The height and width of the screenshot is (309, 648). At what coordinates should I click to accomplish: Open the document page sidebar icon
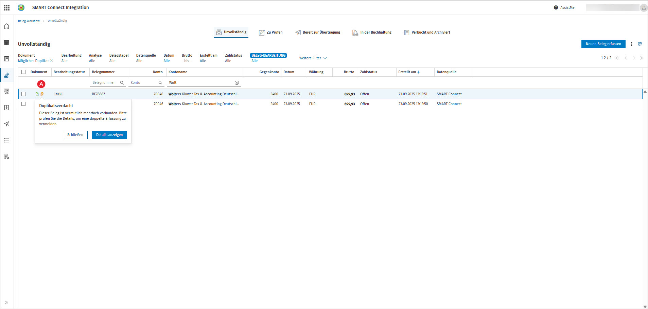click(x=6, y=59)
